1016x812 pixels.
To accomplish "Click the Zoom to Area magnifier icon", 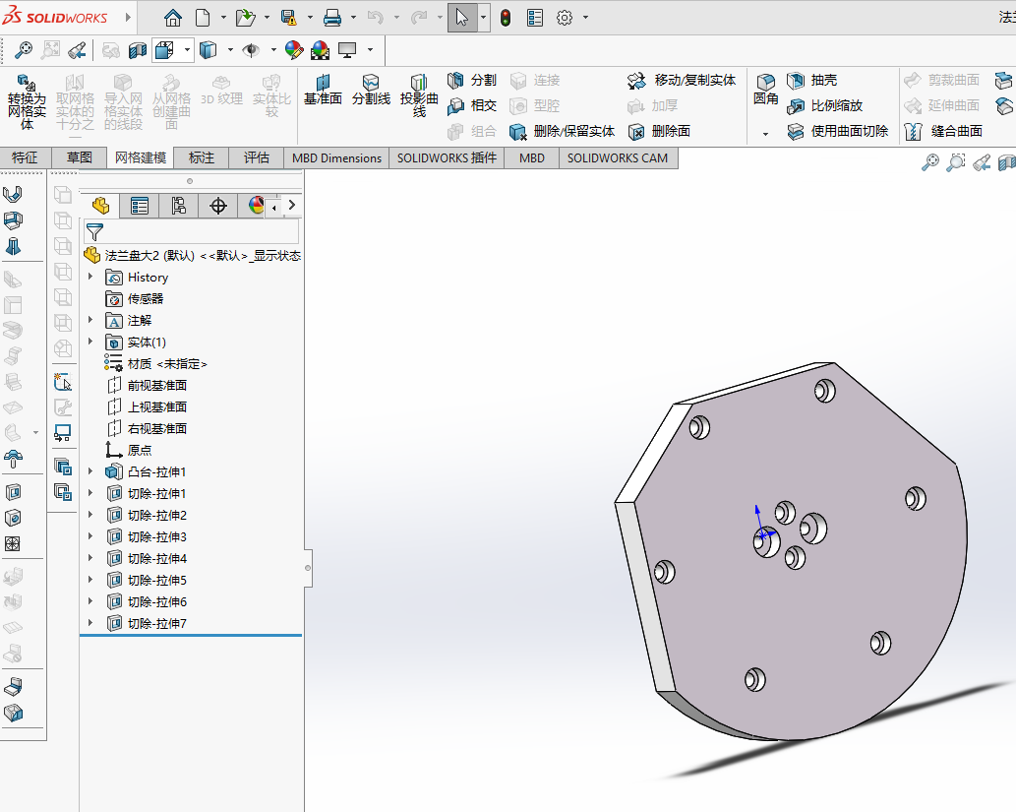I will pyautogui.click(x=49, y=49).
